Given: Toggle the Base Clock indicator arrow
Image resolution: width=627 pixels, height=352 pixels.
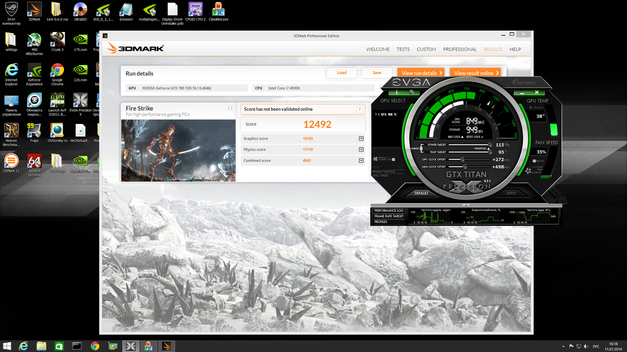Looking at the screenshot, I should coord(462,137).
